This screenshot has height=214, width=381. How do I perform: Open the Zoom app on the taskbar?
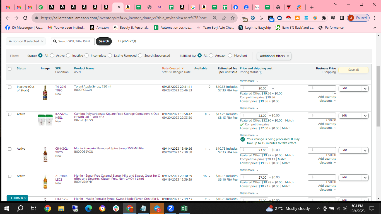[x=171, y=208]
